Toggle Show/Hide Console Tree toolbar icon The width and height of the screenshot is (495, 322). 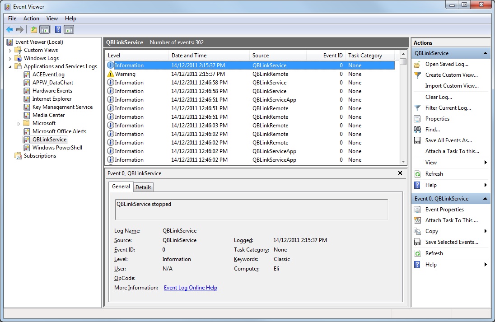coord(45,30)
